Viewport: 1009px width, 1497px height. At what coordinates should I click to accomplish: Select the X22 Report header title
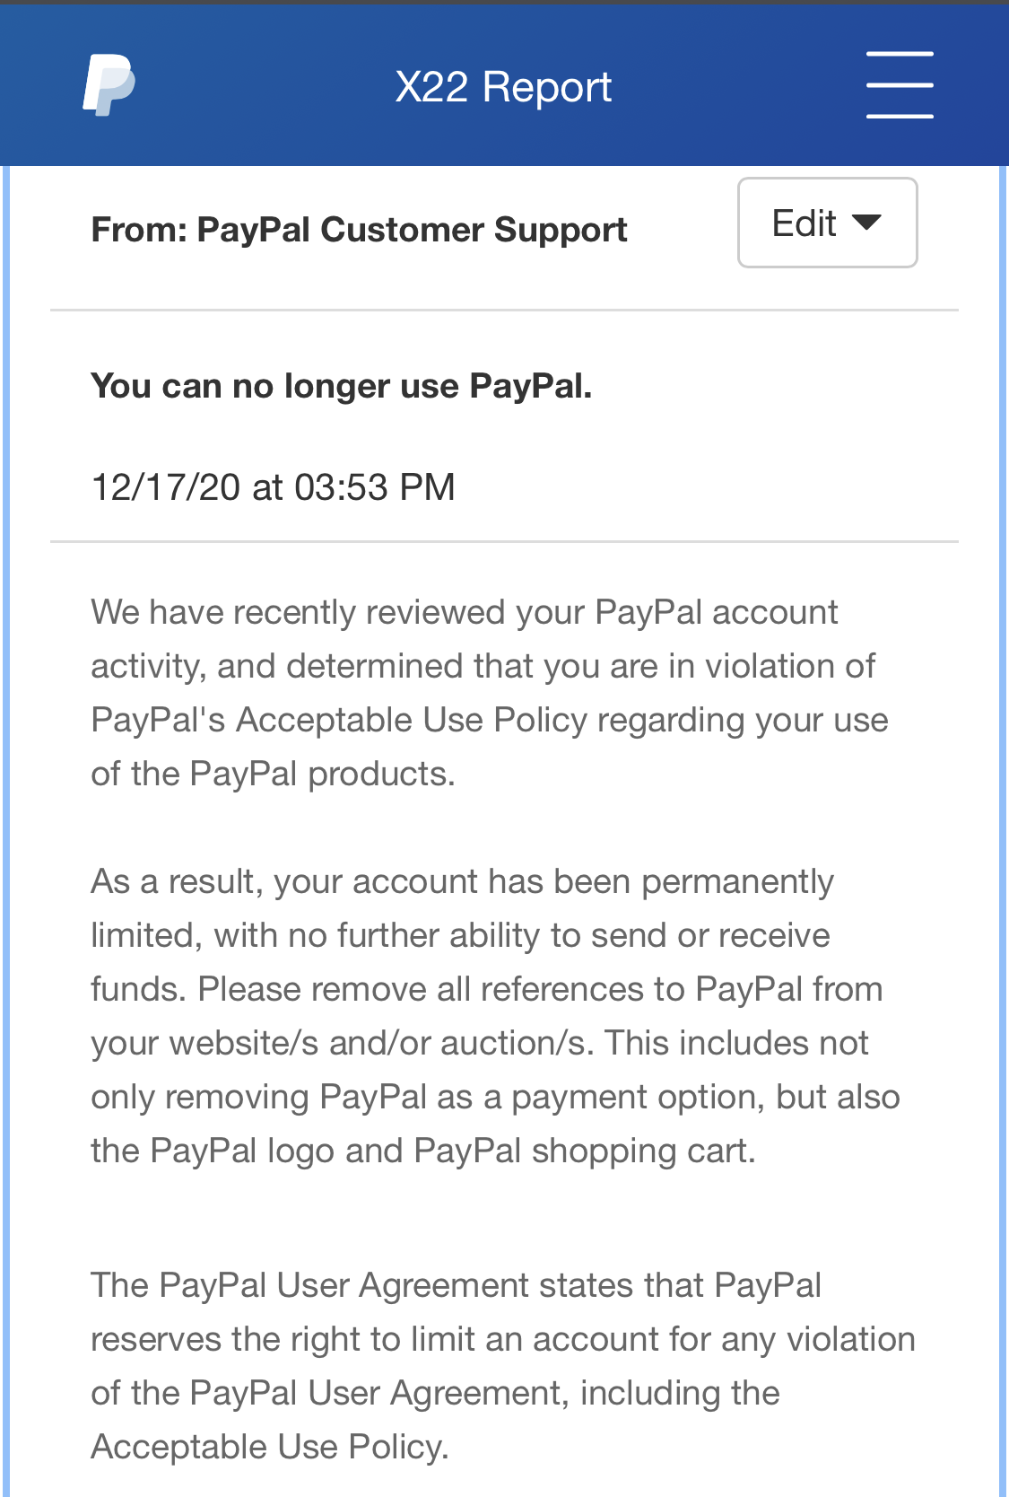[x=503, y=87]
